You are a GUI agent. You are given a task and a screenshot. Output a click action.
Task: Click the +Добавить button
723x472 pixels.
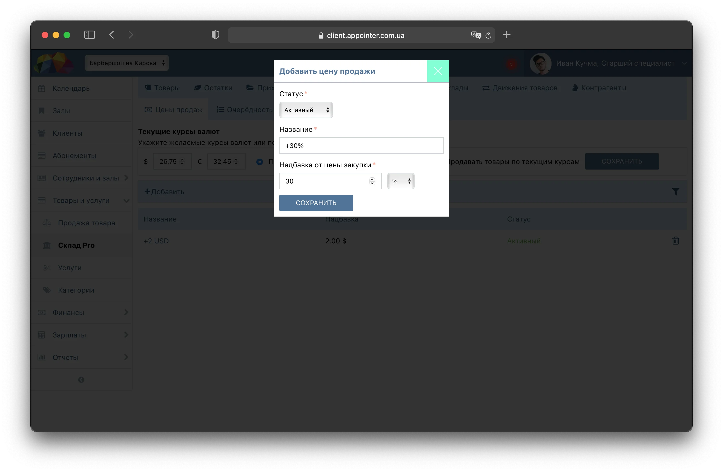tap(164, 191)
